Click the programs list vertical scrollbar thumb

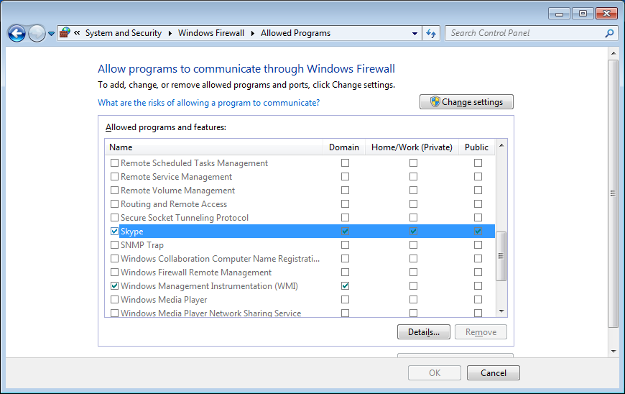point(501,255)
